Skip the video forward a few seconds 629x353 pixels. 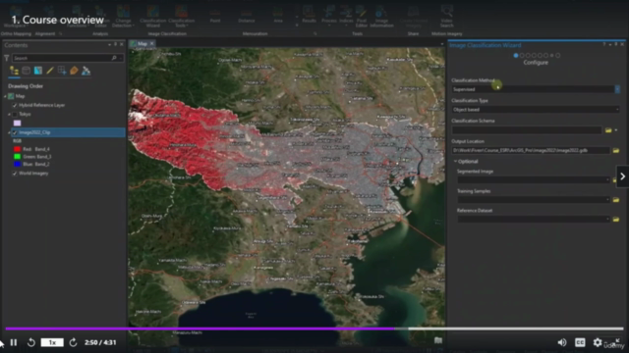pos(73,342)
